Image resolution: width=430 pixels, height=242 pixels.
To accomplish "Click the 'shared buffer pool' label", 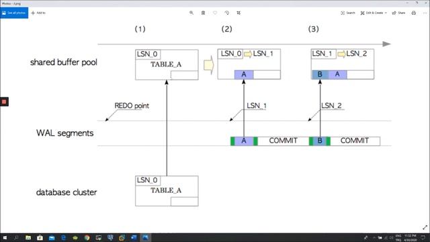I will 64,63.
